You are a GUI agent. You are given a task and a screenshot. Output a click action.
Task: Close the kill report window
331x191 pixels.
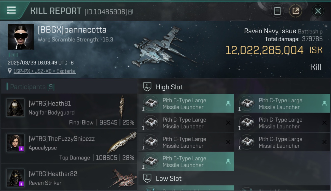318,11
